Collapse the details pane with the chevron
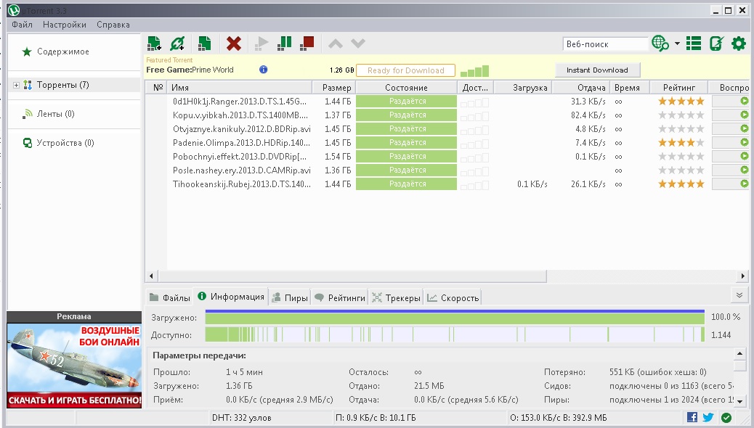The width and height of the screenshot is (754, 428). click(x=739, y=295)
